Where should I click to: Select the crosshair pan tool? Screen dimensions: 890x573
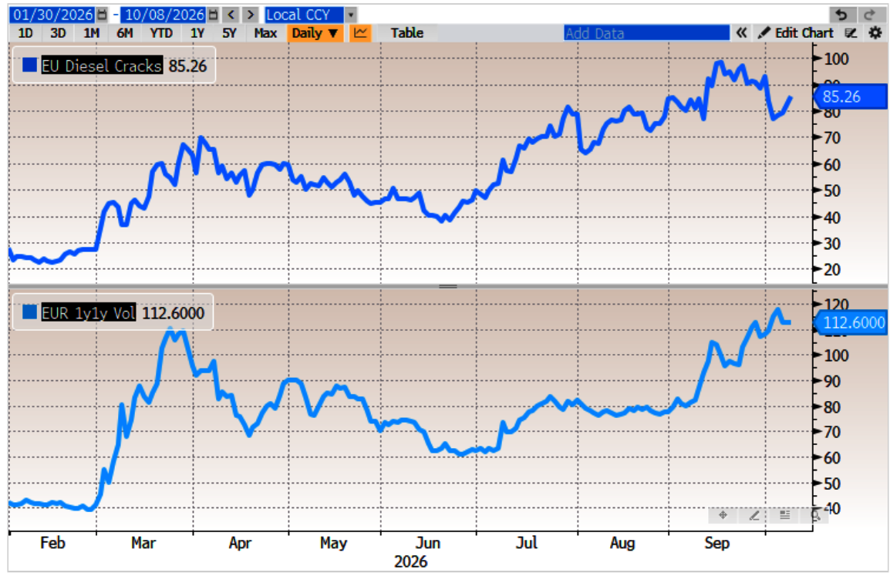coord(723,515)
